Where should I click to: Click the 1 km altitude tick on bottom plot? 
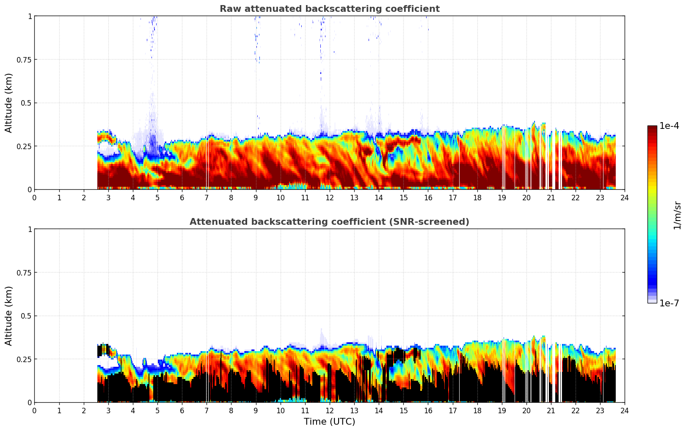[x=30, y=229]
